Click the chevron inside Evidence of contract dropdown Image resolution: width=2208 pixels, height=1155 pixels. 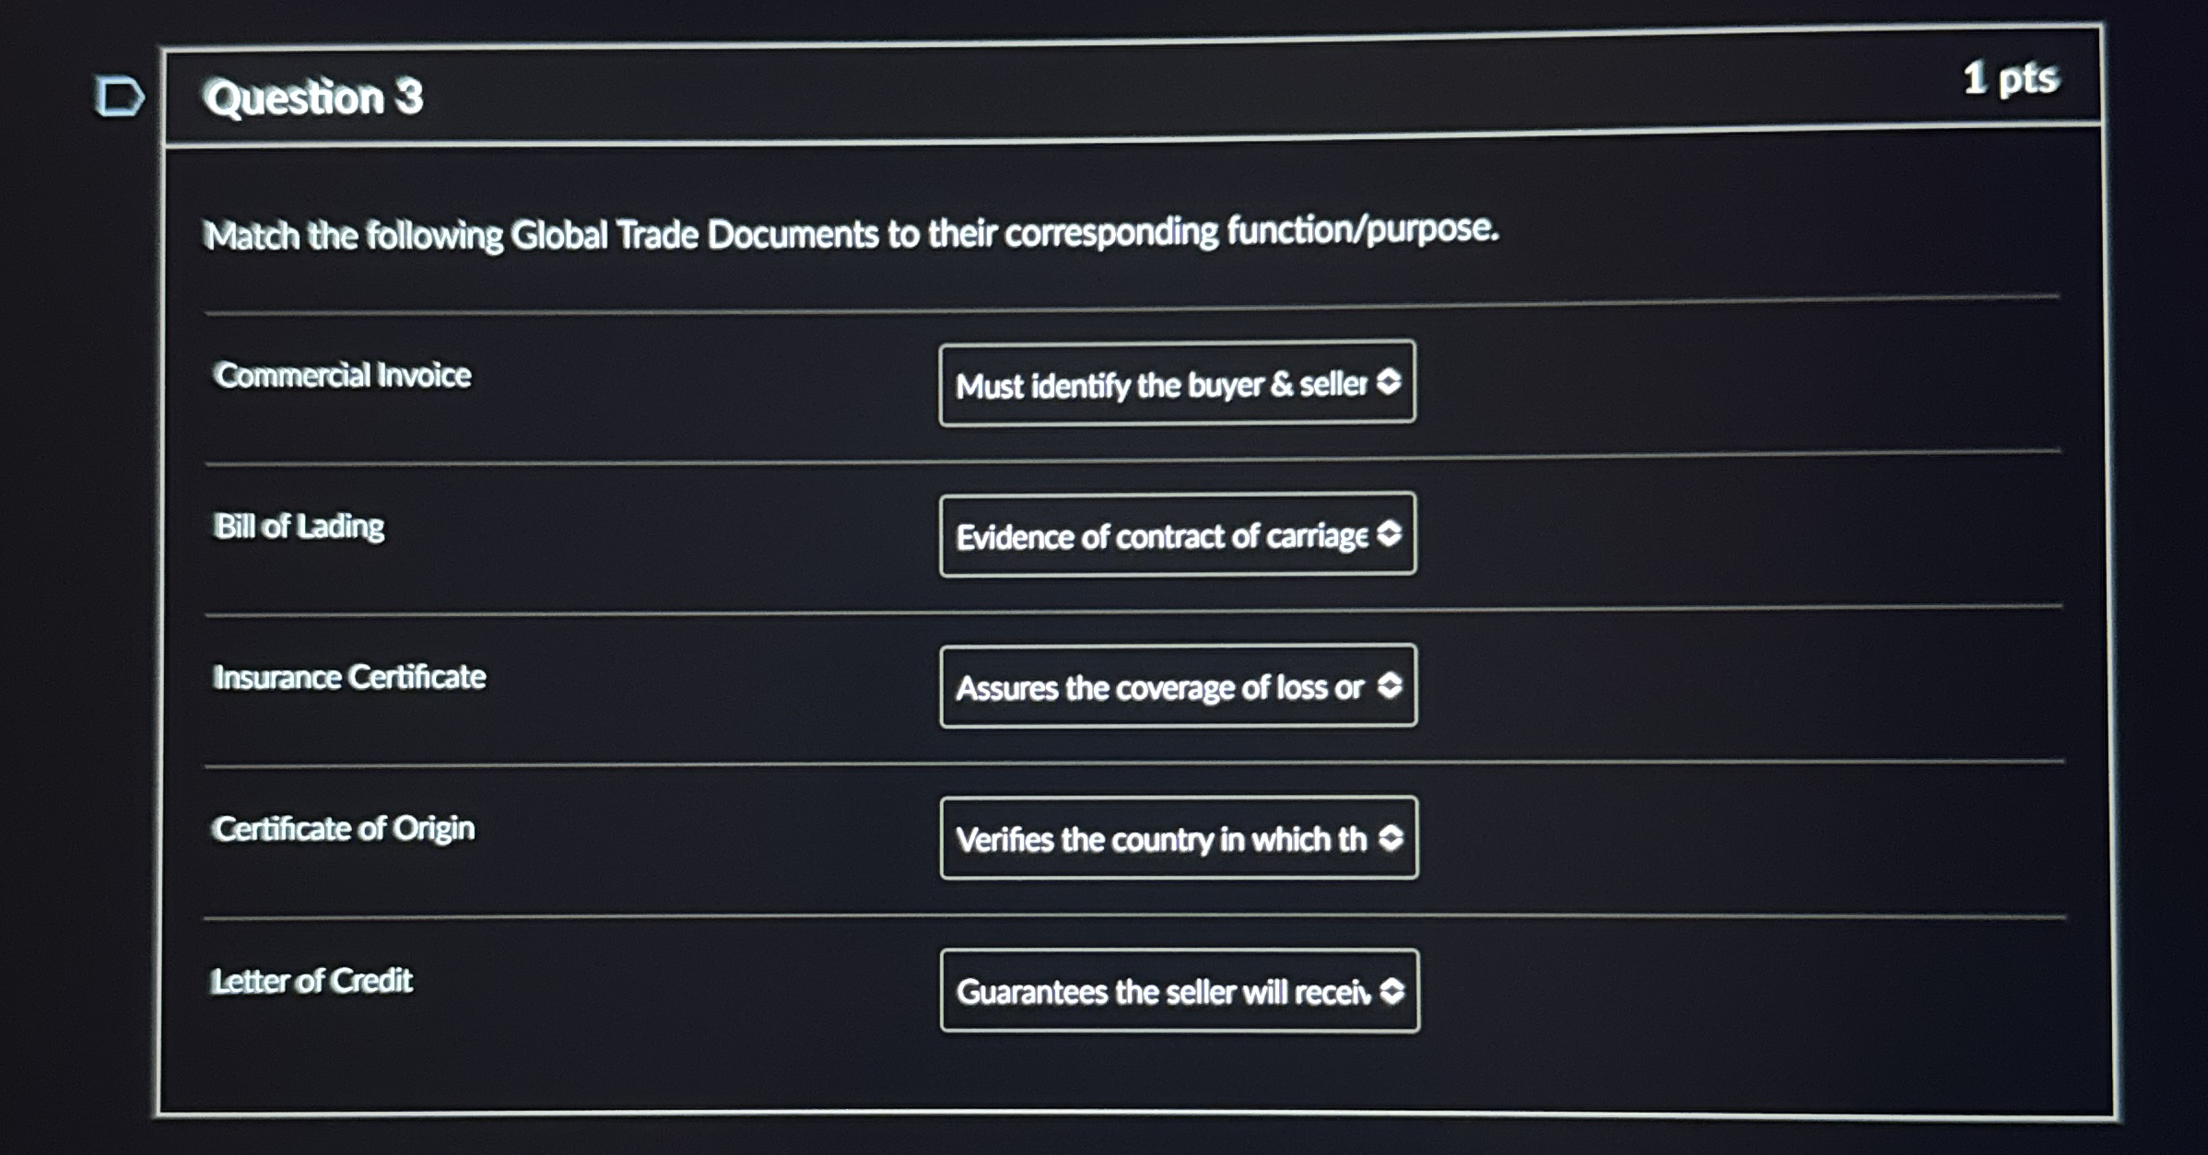[1392, 533]
